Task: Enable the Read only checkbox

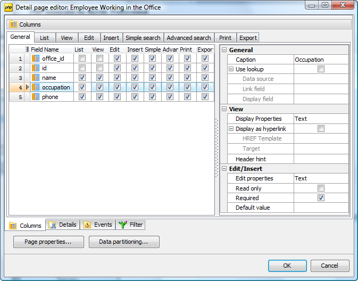Action: pyautogui.click(x=321, y=188)
